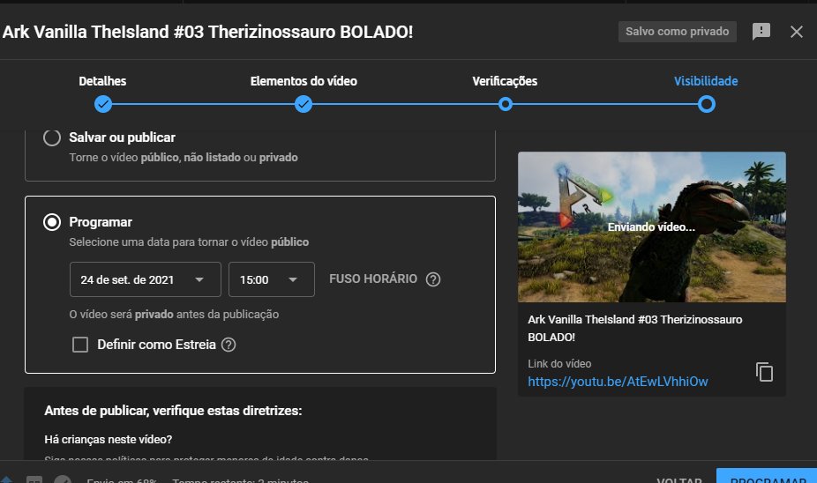The width and height of the screenshot is (817, 483).
Task: Open the date dropdown showing 24 de set. de 2021
Action: (146, 279)
